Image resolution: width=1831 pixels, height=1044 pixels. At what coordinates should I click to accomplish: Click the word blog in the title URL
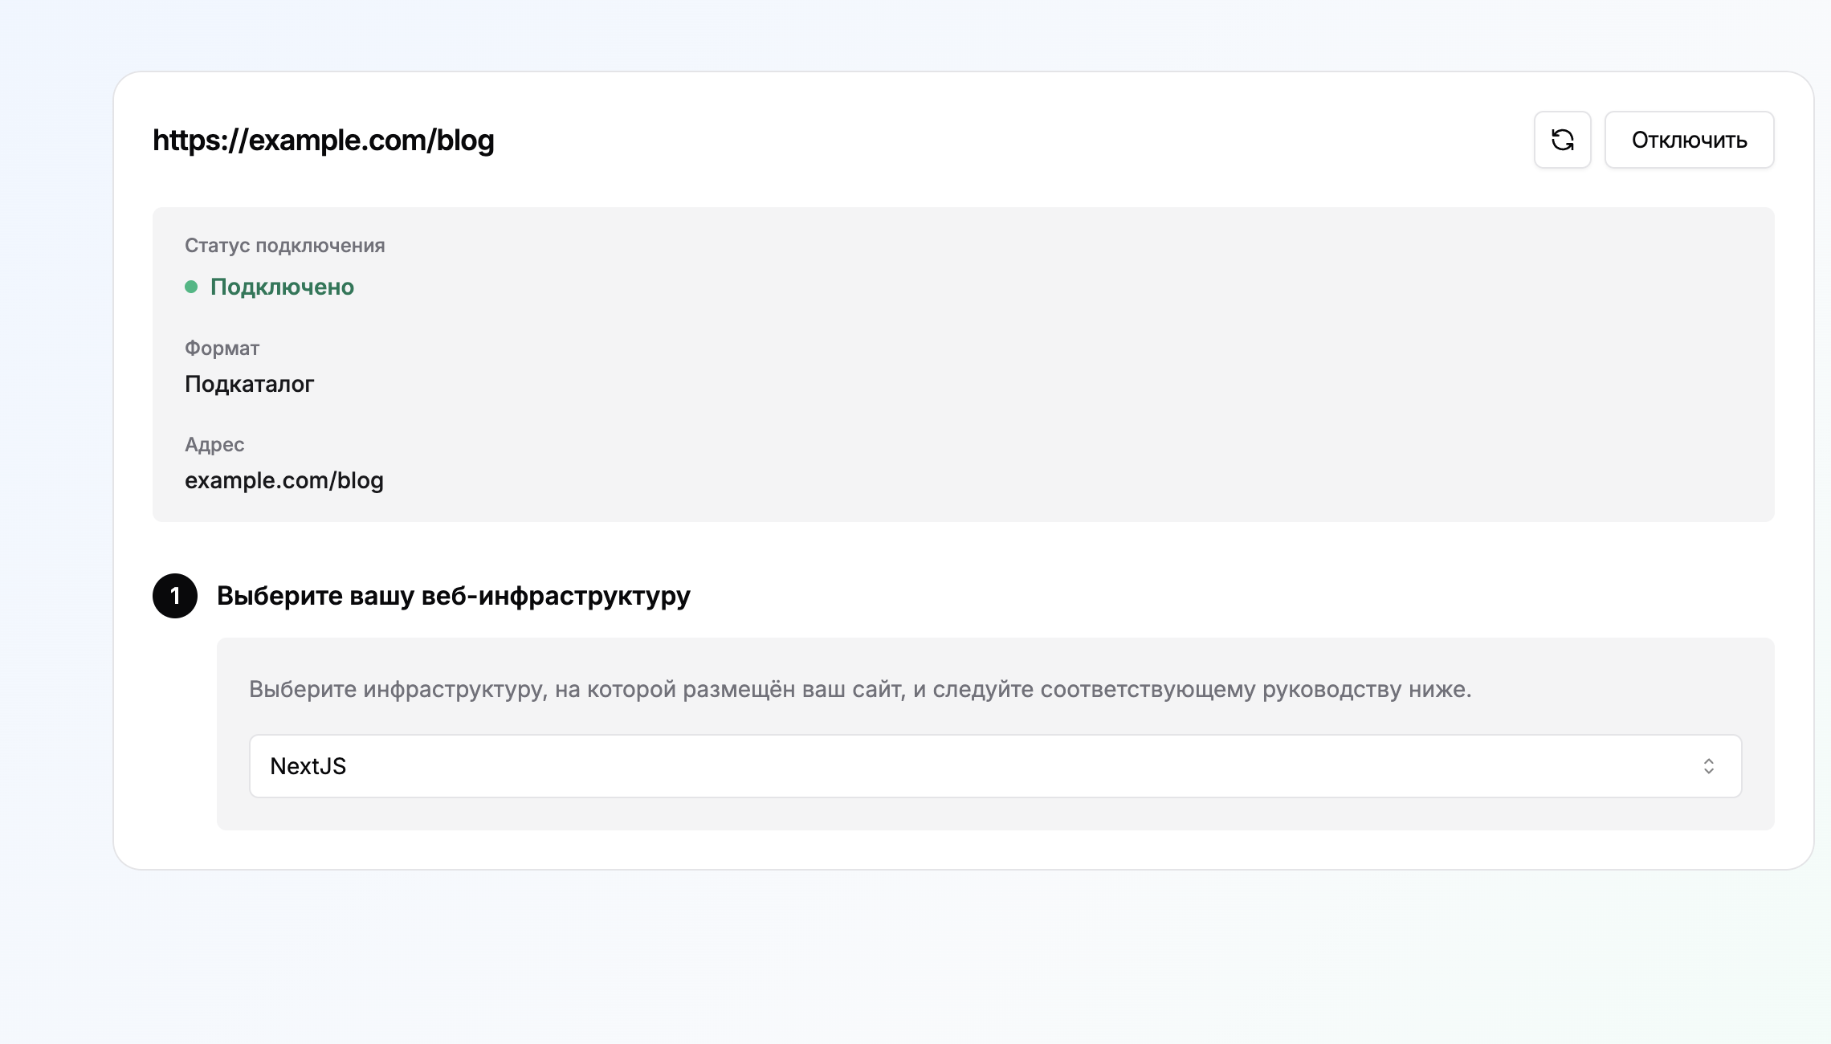point(465,141)
